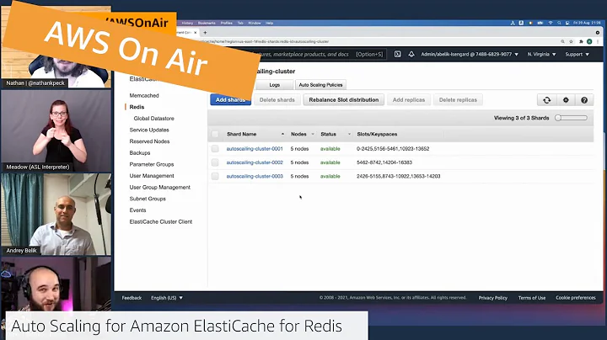Open the Privacy Policy link

493,298
